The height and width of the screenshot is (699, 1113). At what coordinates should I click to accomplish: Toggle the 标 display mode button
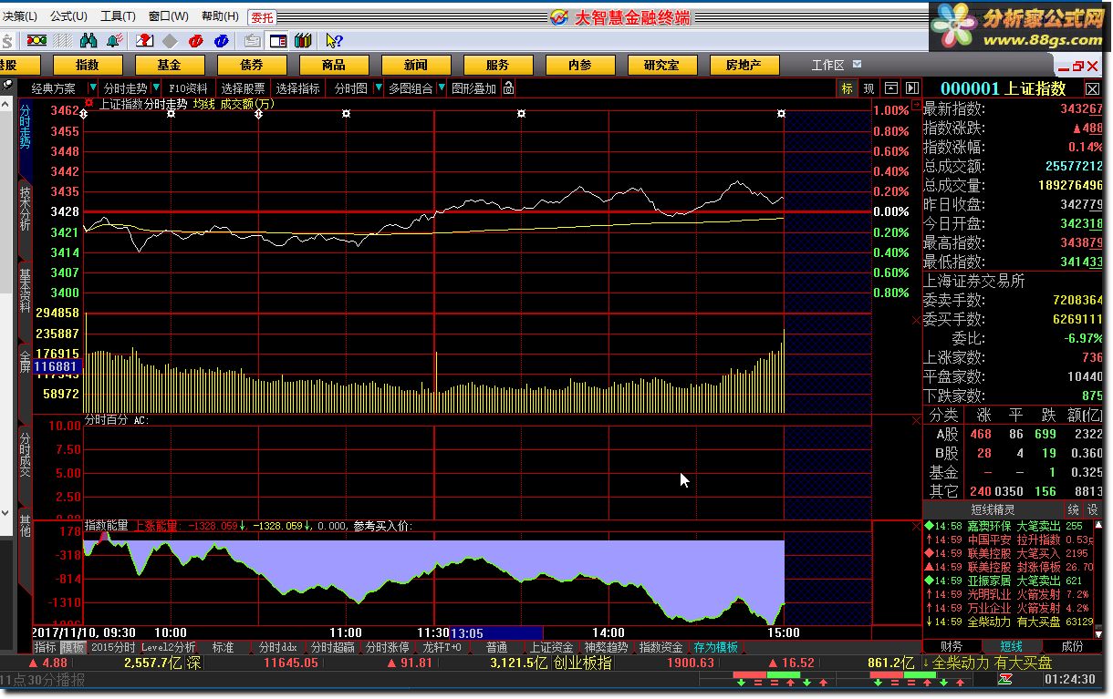click(847, 88)
